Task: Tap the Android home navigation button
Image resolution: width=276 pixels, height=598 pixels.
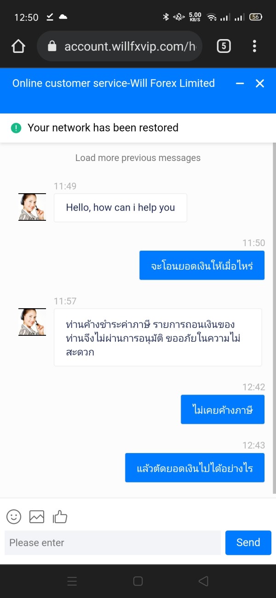Action: 138,581
